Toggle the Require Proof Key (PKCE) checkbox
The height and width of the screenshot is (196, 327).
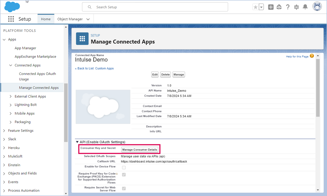click(124, 175)
